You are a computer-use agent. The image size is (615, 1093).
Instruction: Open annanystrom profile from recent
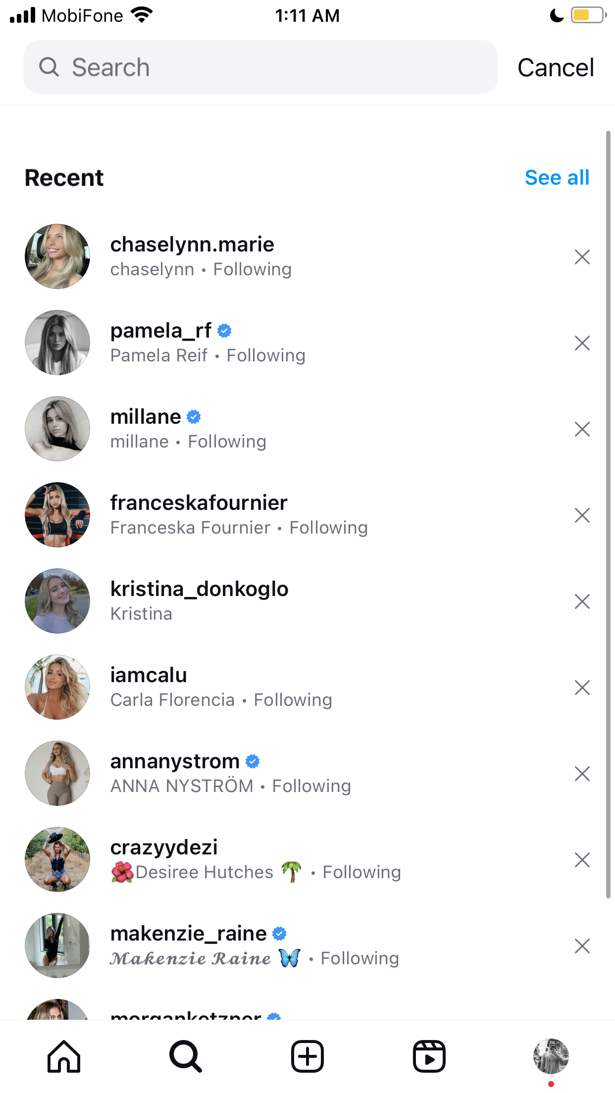pyautogui.click(x=307, y=774)
